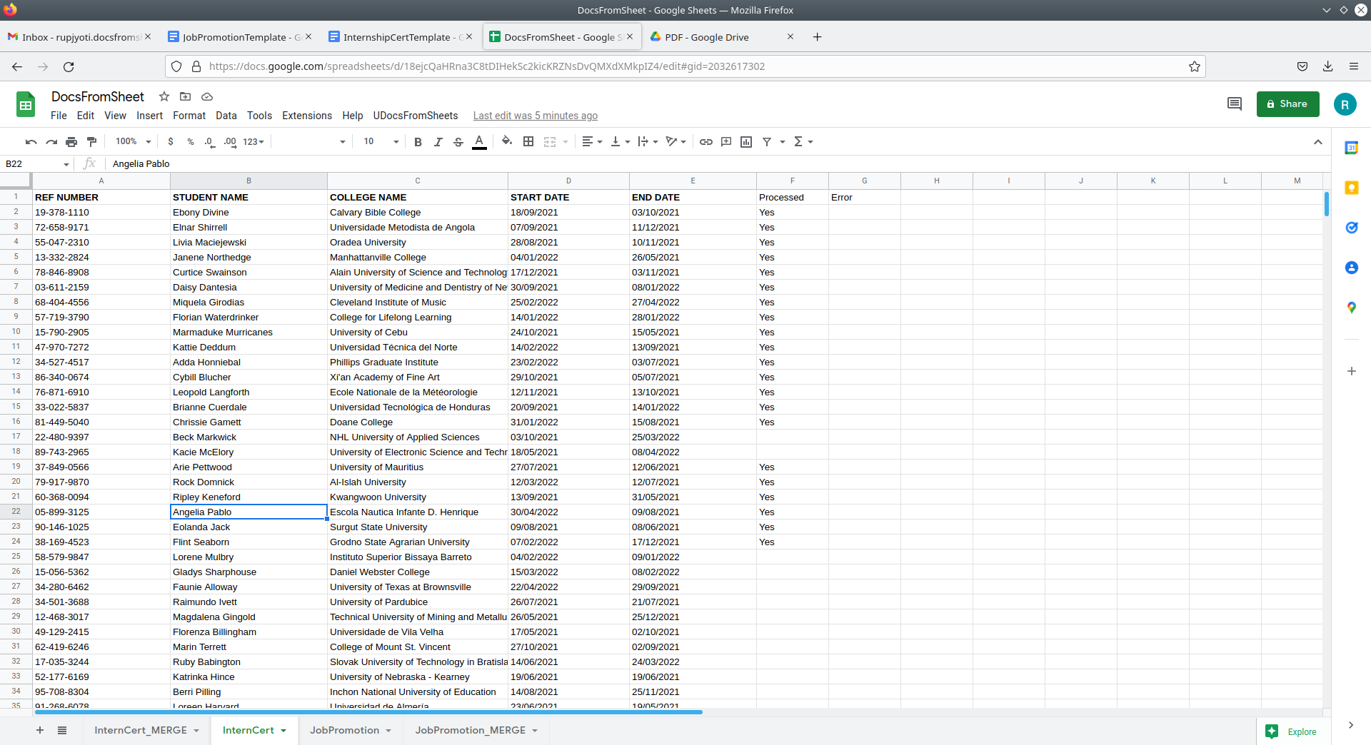This screenshot has height=745, width=1371.
Task: Click the Name Box showing B22
Action: [36, 164]
